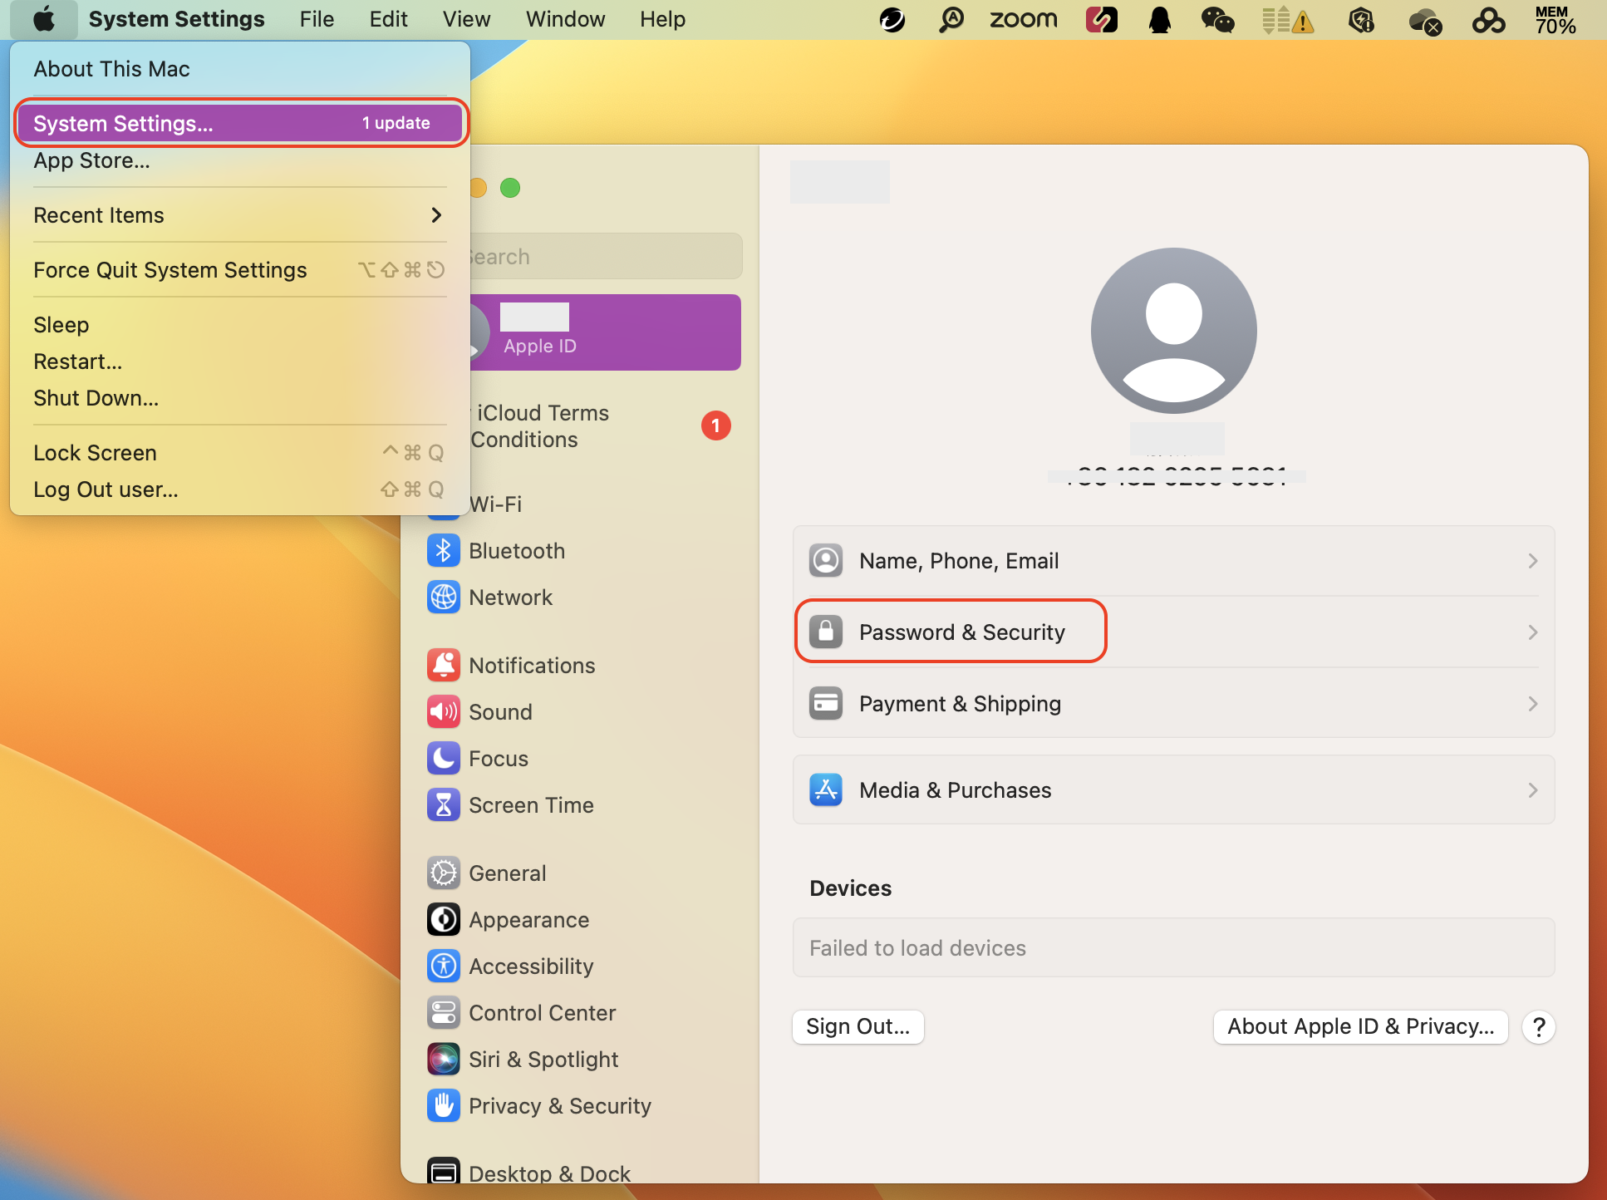Choose System Settings... from Apple menu
The height and width of the screenshot is (1200, 1607).
point(123,123)
